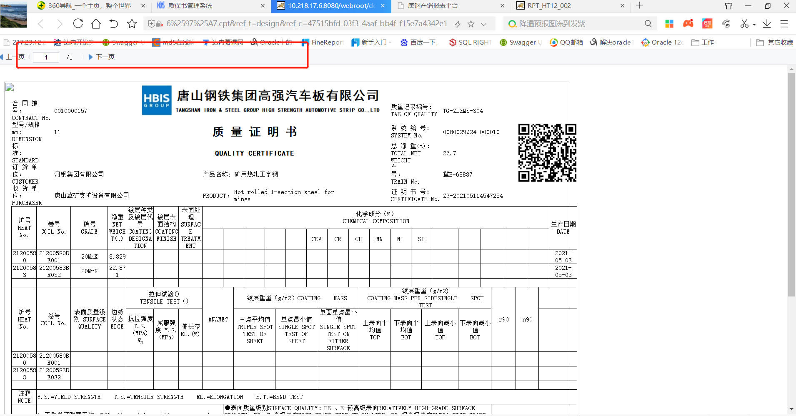The image size is (796, 416).
Task: Click certificate number Z9-202105114547234
Action: click(473, 196)
